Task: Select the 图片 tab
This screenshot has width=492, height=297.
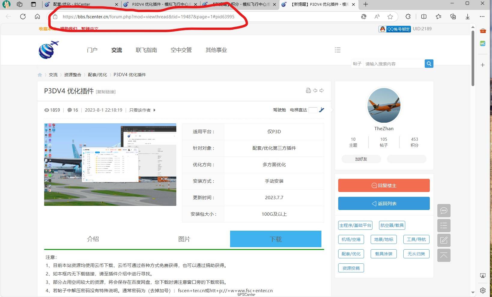Action: coord(184,239)
